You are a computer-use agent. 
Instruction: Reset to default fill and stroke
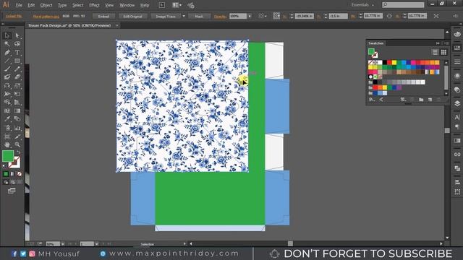(4, 166)
